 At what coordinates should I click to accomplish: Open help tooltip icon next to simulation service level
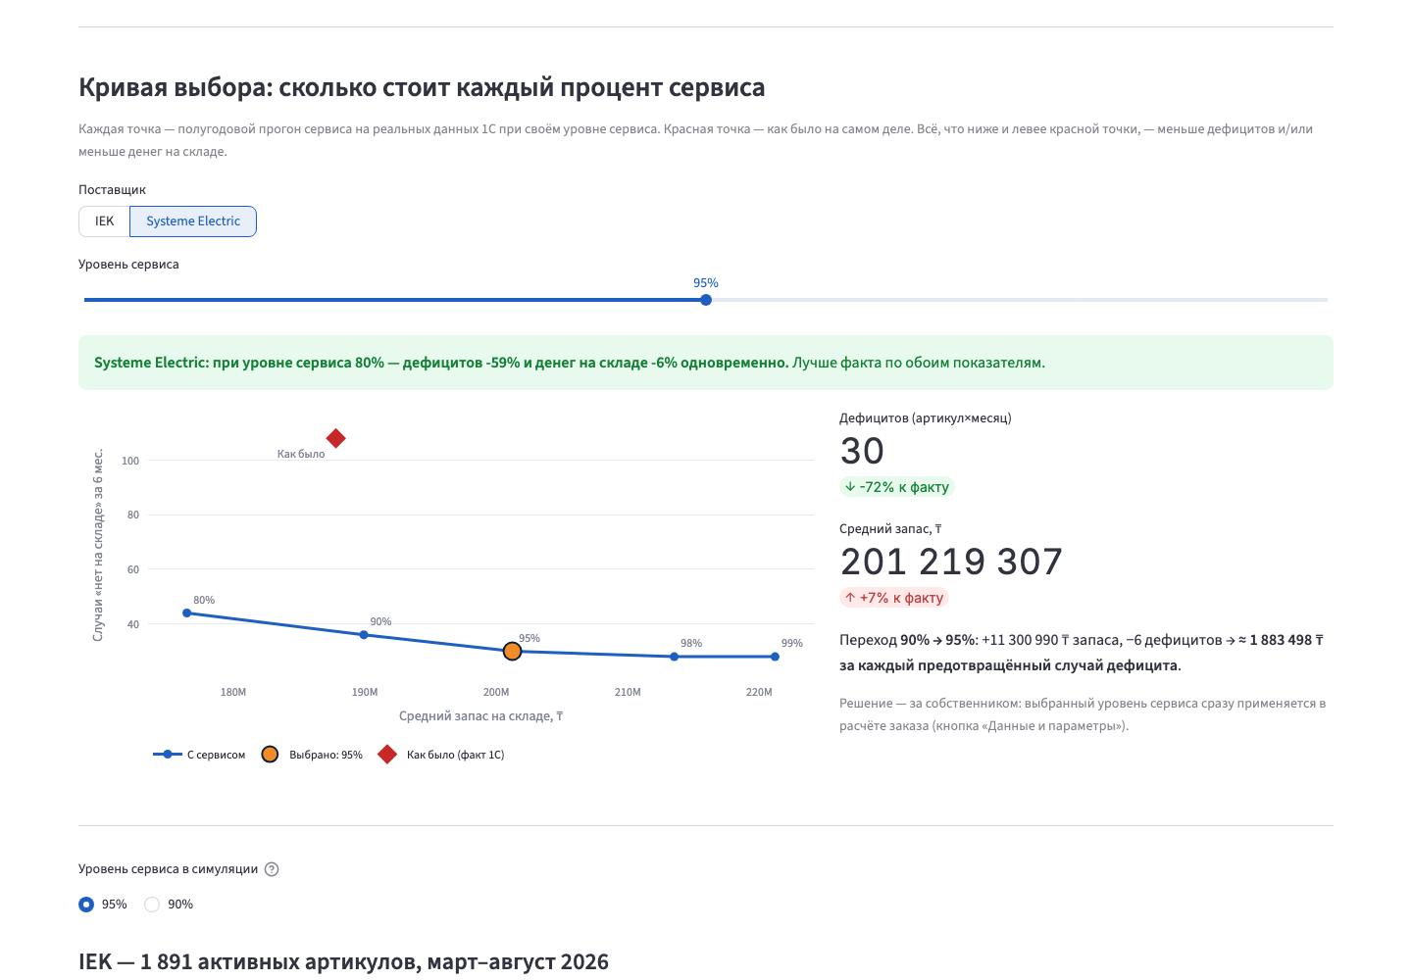272,869
